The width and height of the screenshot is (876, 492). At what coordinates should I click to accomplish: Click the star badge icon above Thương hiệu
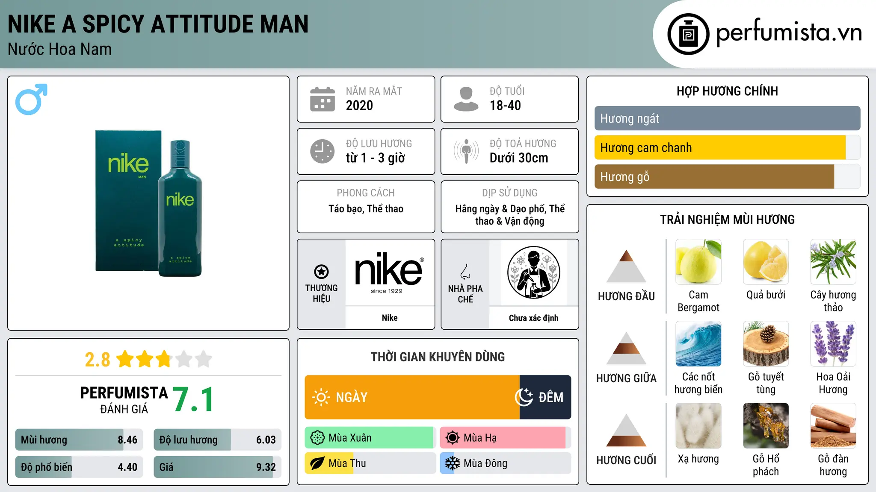321,271
